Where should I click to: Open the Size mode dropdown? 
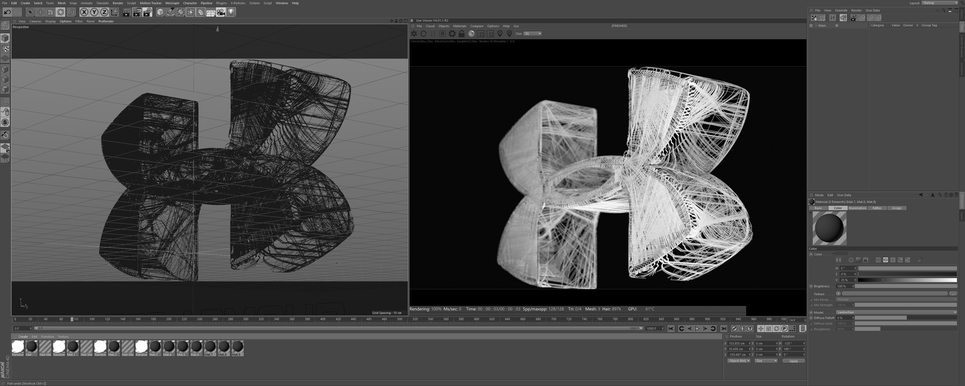766,361
